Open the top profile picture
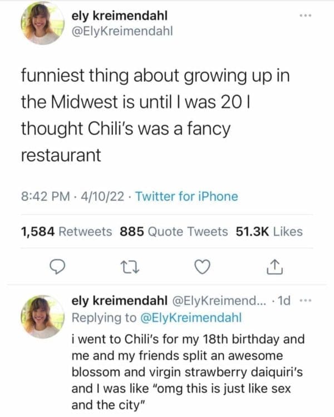The width and height of the screenshot is (334, 417). click(43, 23)
